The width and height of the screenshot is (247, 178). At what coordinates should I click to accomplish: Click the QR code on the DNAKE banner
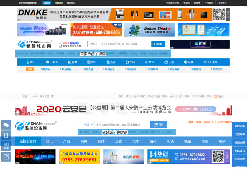tap(219, 14)
